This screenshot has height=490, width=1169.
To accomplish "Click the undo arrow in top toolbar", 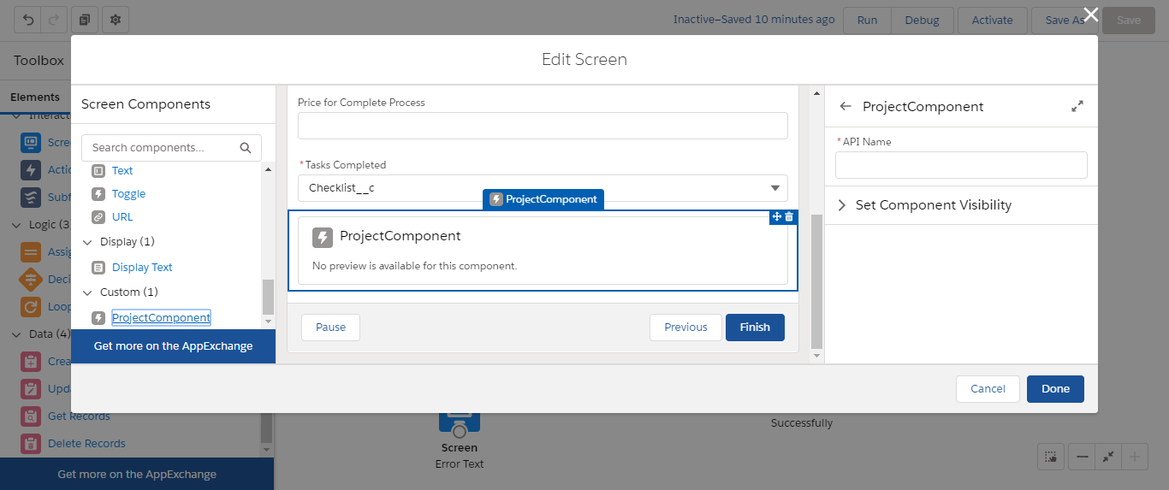I will click(28, 19).
